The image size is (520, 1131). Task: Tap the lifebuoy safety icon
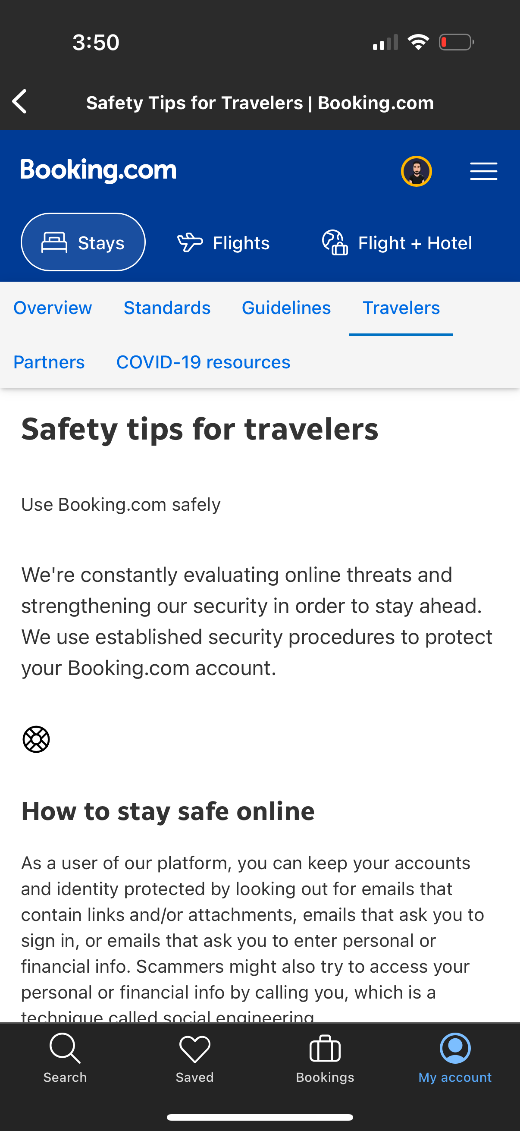[36, 739]
